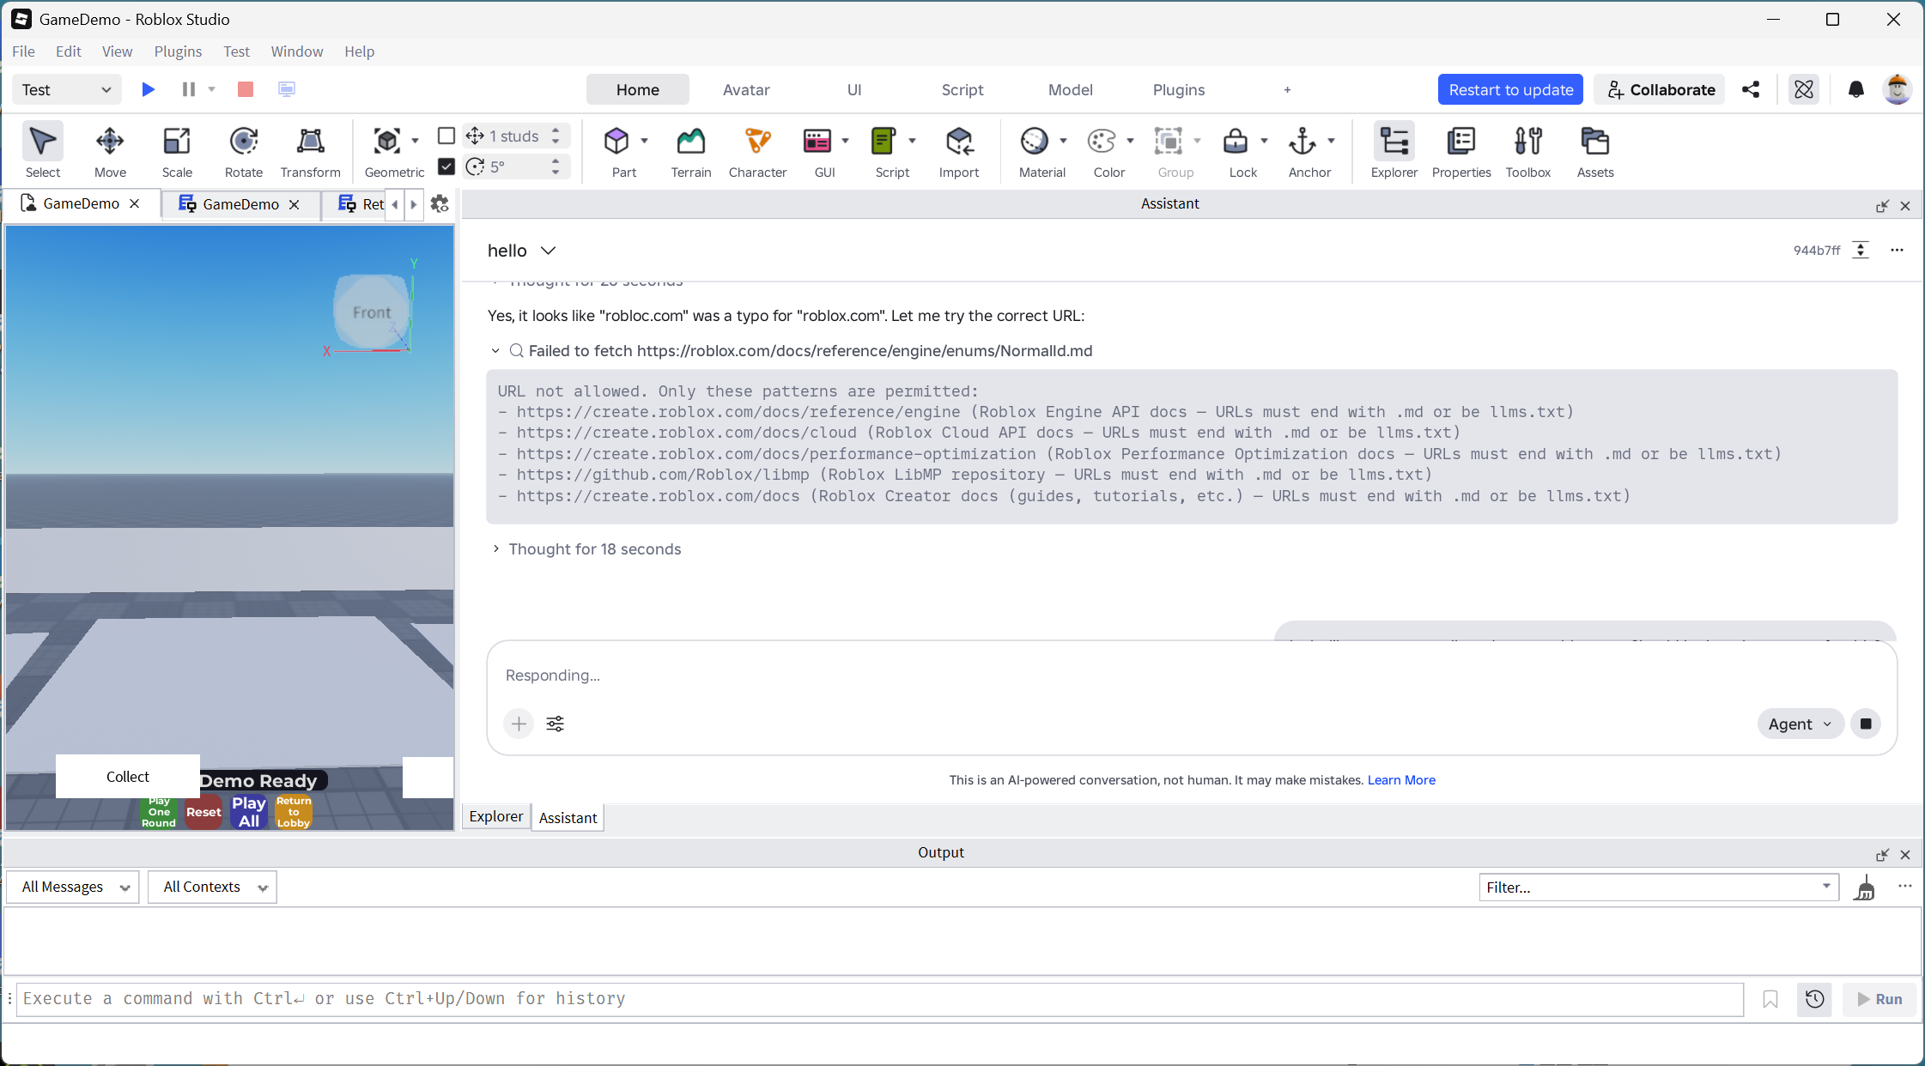Expand the Part type dropdown arrow
The height and width of the screenshot is (1066, 1925).
pyautogui.click(x=644, y=141)
